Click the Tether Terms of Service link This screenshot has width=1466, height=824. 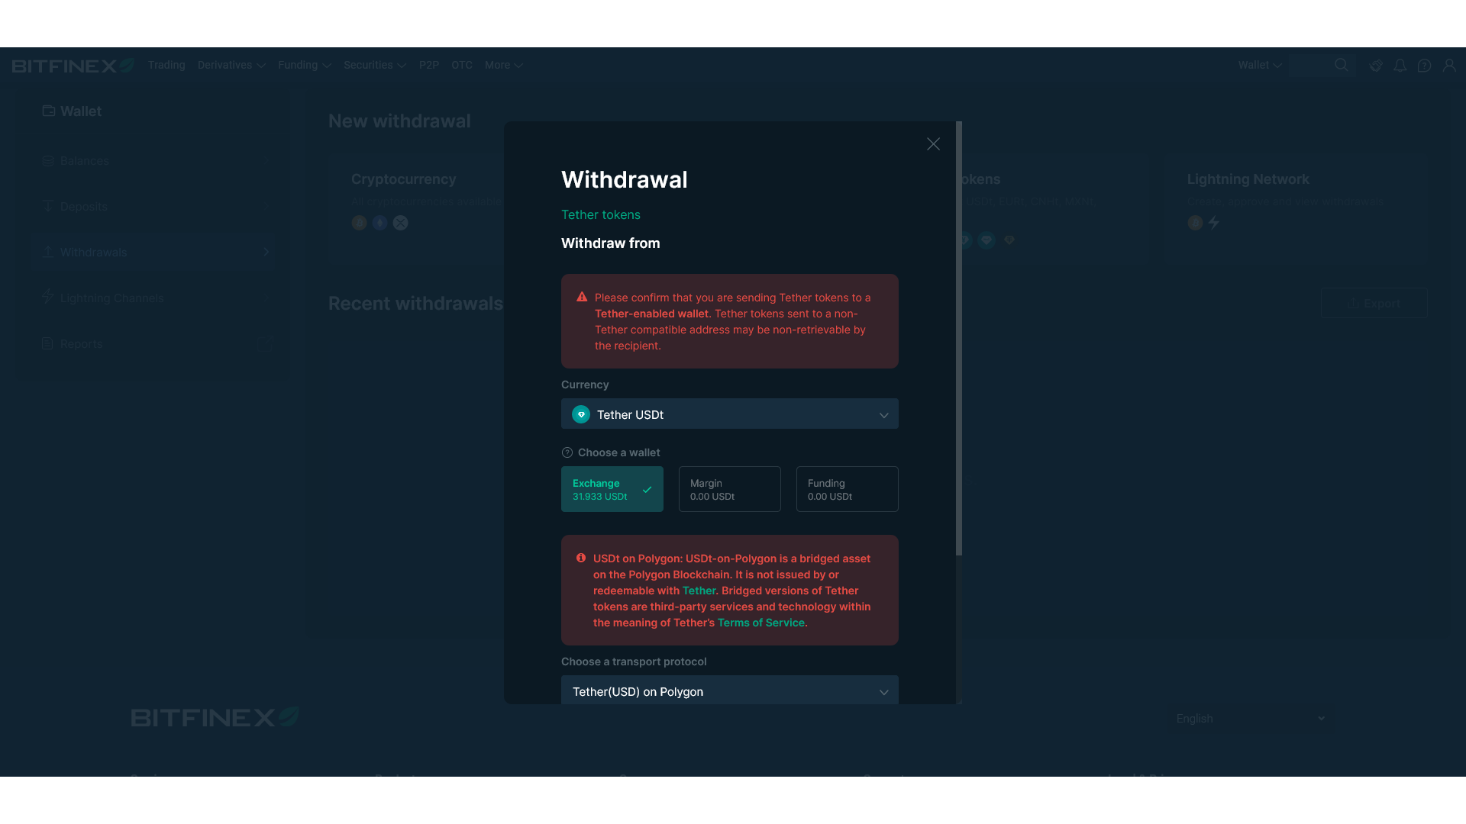click(x=760, y=622)
